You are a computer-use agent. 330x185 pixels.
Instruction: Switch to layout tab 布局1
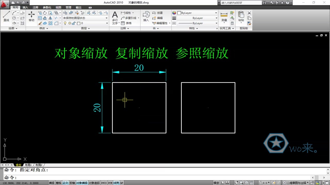28,165
